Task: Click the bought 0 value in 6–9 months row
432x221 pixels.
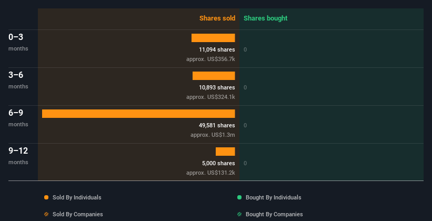Action: (x=245, y=125)
